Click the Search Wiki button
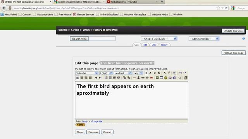The height and width of the screenshot is (139, 248). 79,39
